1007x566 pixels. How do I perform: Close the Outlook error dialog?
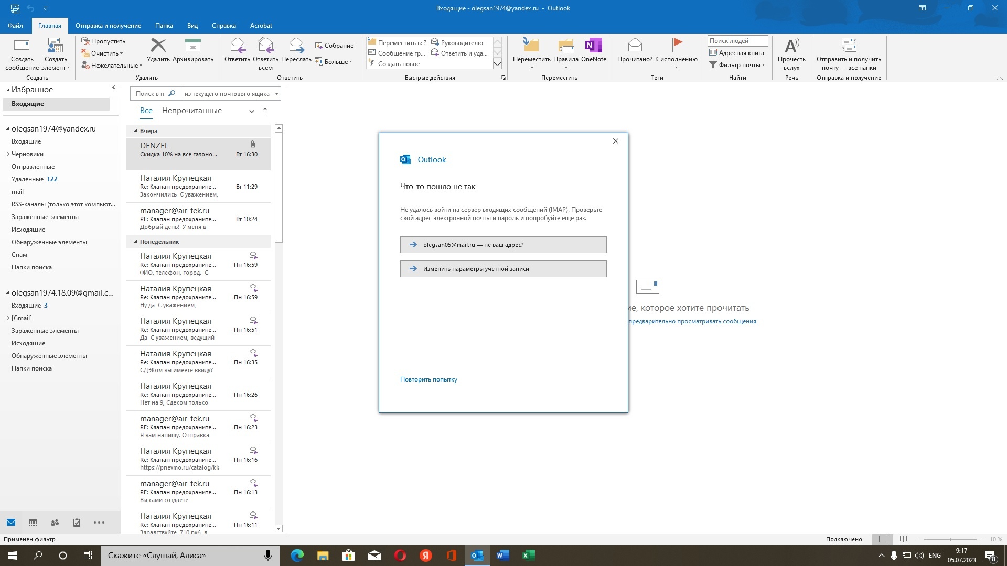(x=616, y=141)
